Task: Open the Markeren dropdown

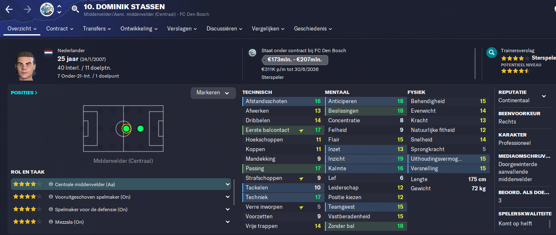Action: coord(213,93)
